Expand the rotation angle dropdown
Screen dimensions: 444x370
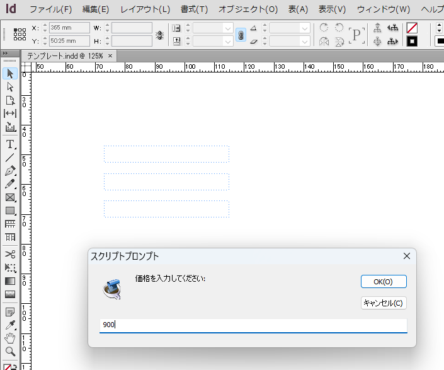tap(305, 28)
